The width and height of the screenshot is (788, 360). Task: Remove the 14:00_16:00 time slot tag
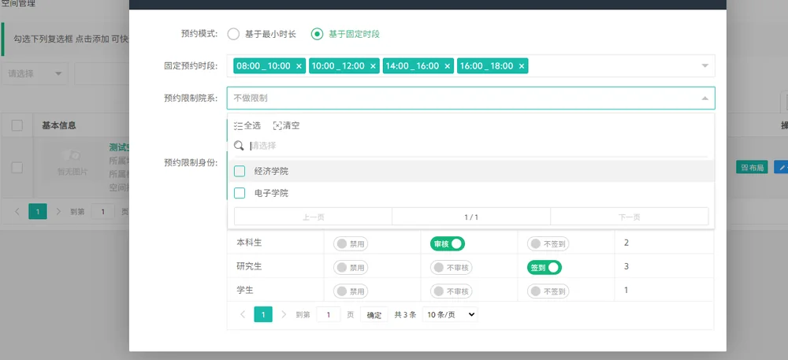[x=448, y=66]
